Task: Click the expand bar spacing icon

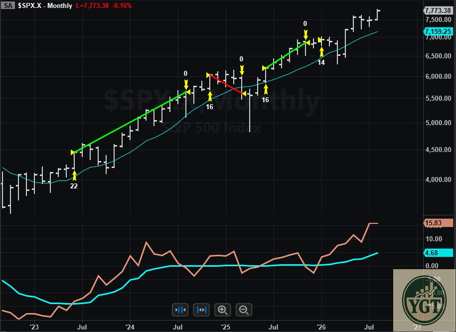Action: pyautogui.click(x=201, y=310)
